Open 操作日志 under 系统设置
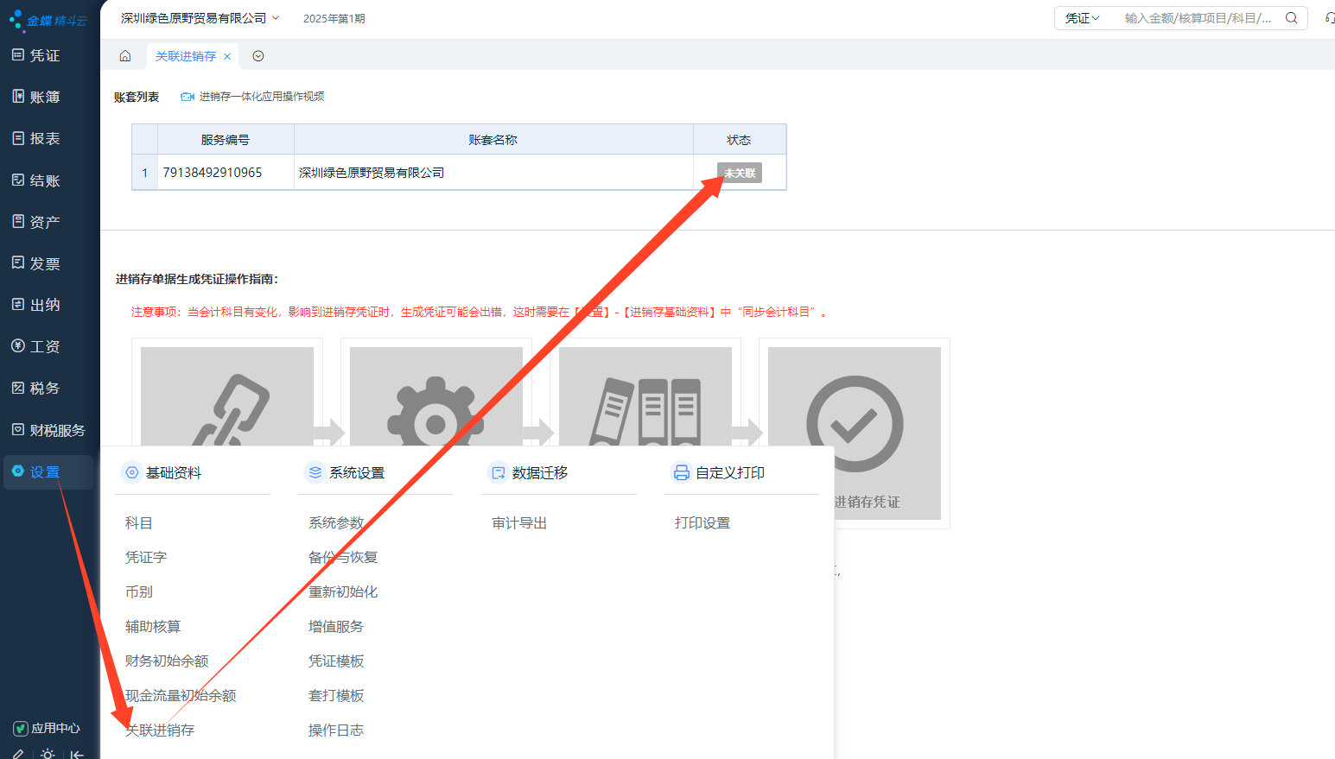Screen dimensions: 1335x759 click(x=336, y=731)
